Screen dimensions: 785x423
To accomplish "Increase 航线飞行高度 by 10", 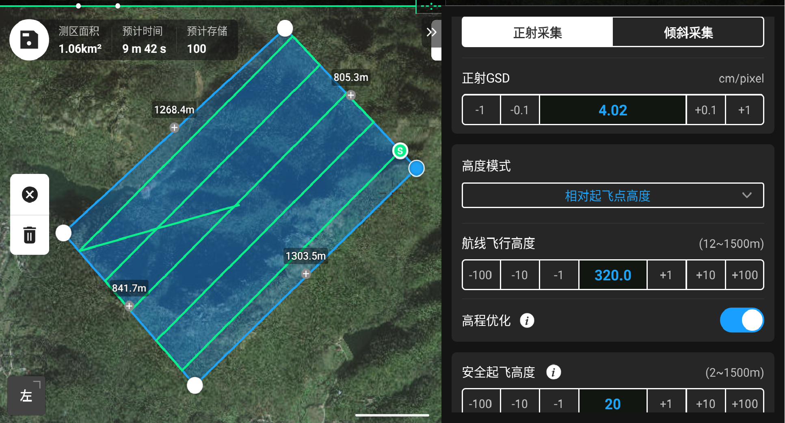I will click(705, 275).
